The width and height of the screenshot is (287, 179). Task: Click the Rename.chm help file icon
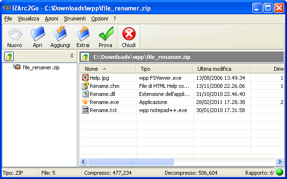tap(85, 85)
